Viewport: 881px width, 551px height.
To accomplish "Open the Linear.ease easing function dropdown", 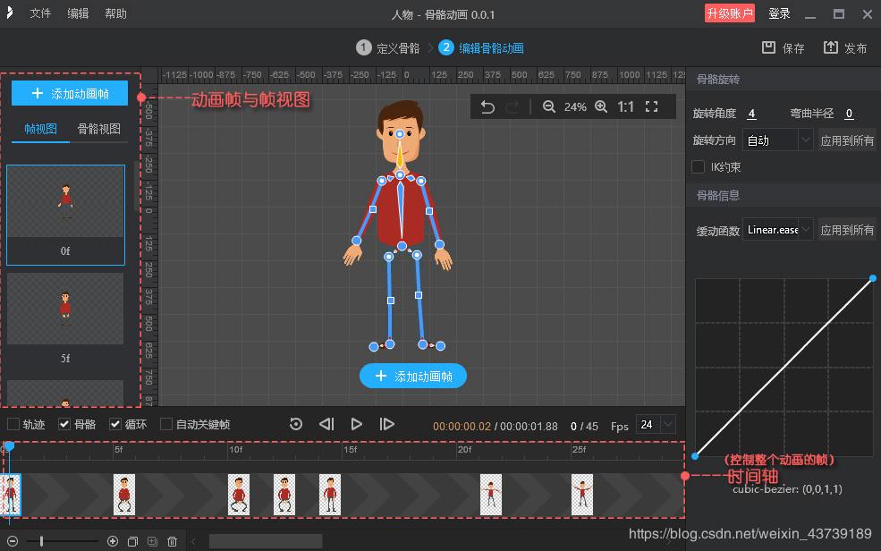I will click(x=776, y=229).
